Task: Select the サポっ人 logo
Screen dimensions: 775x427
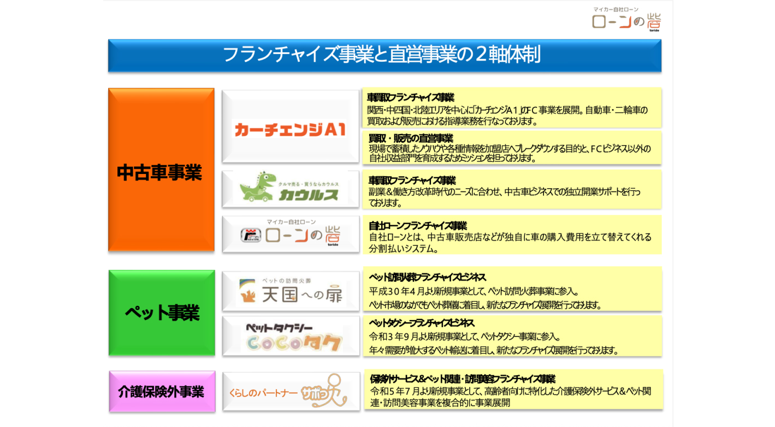Action: [290, 392]
